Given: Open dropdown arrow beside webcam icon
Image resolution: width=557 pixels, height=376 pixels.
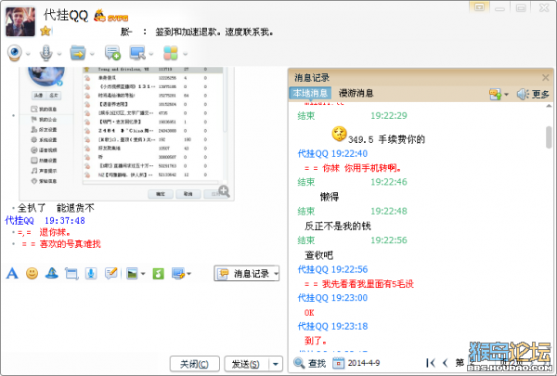Looking at the screenshot, I should pos(28,55).
